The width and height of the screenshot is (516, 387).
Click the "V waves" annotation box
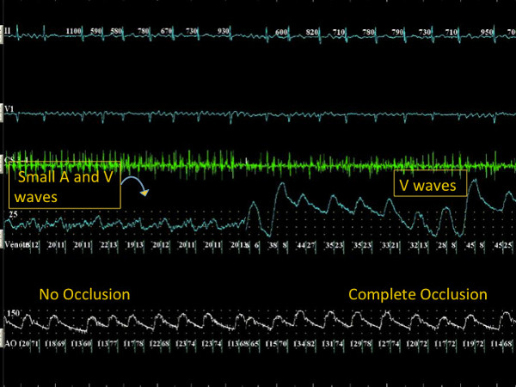pos(431,183)
